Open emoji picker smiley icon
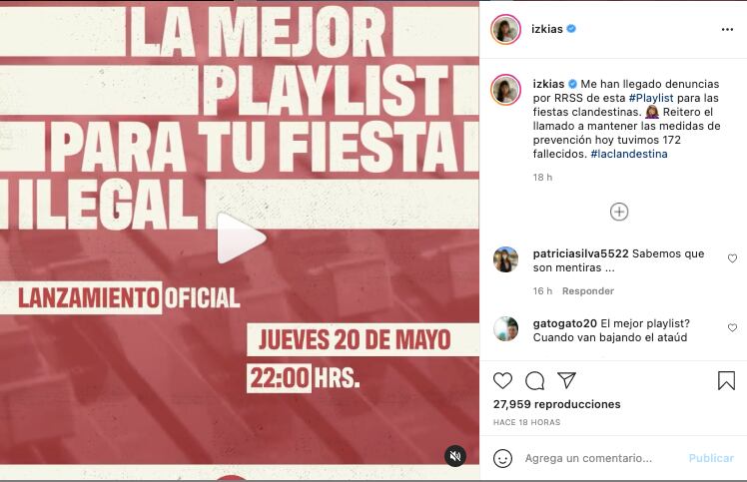Screen dimensions: 747x482 502,458
